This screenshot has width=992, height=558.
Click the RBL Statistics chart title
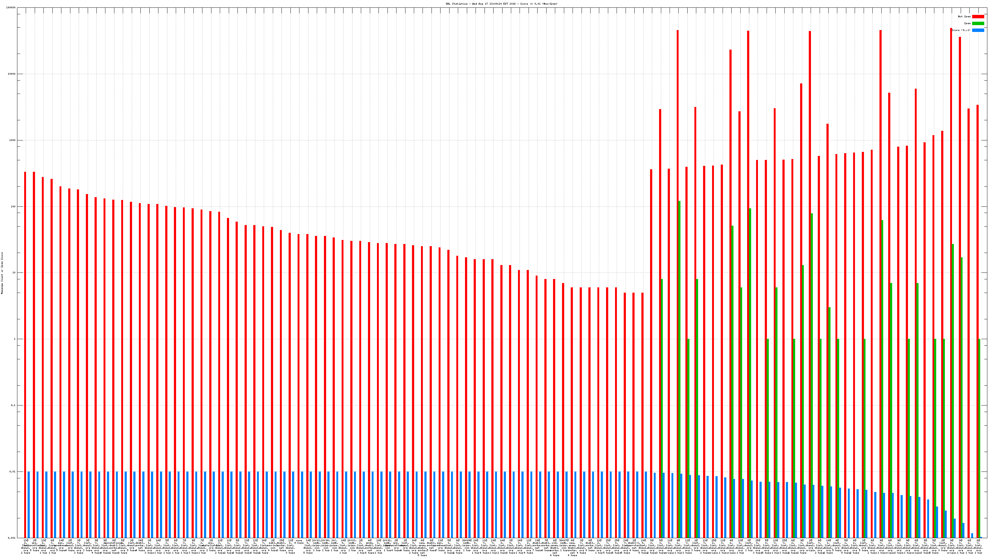[501, 3]
